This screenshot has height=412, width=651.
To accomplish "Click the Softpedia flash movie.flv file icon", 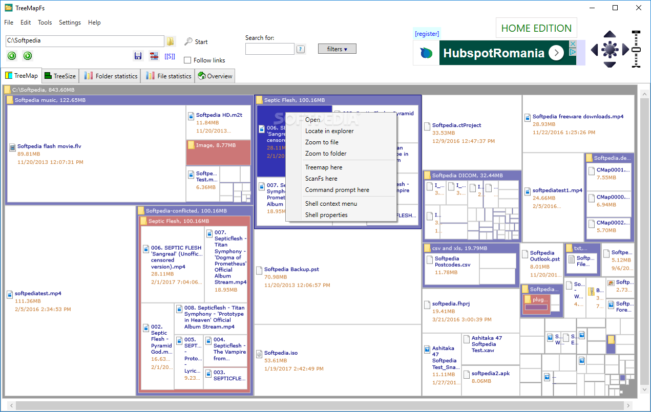I will (13, 147).
